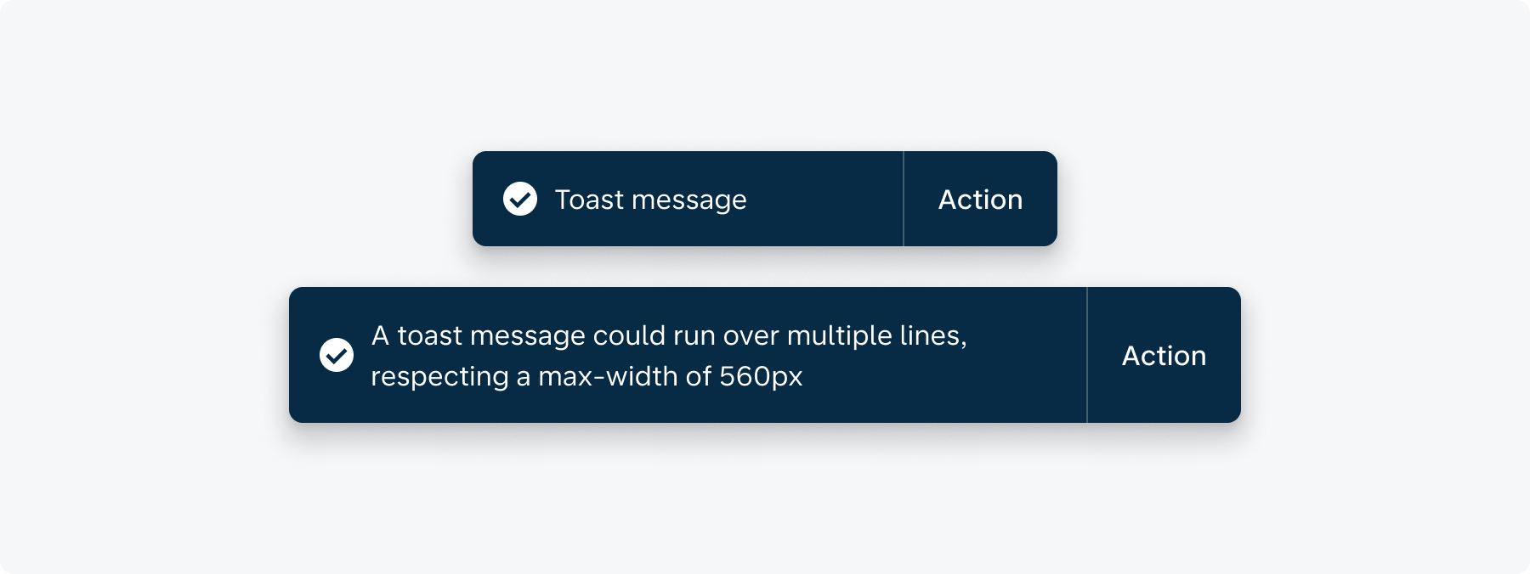This screenshot has height=574, width=1530.
Task: Click the words "multiple lines," in the toast
Action: (x=876, y=335)
